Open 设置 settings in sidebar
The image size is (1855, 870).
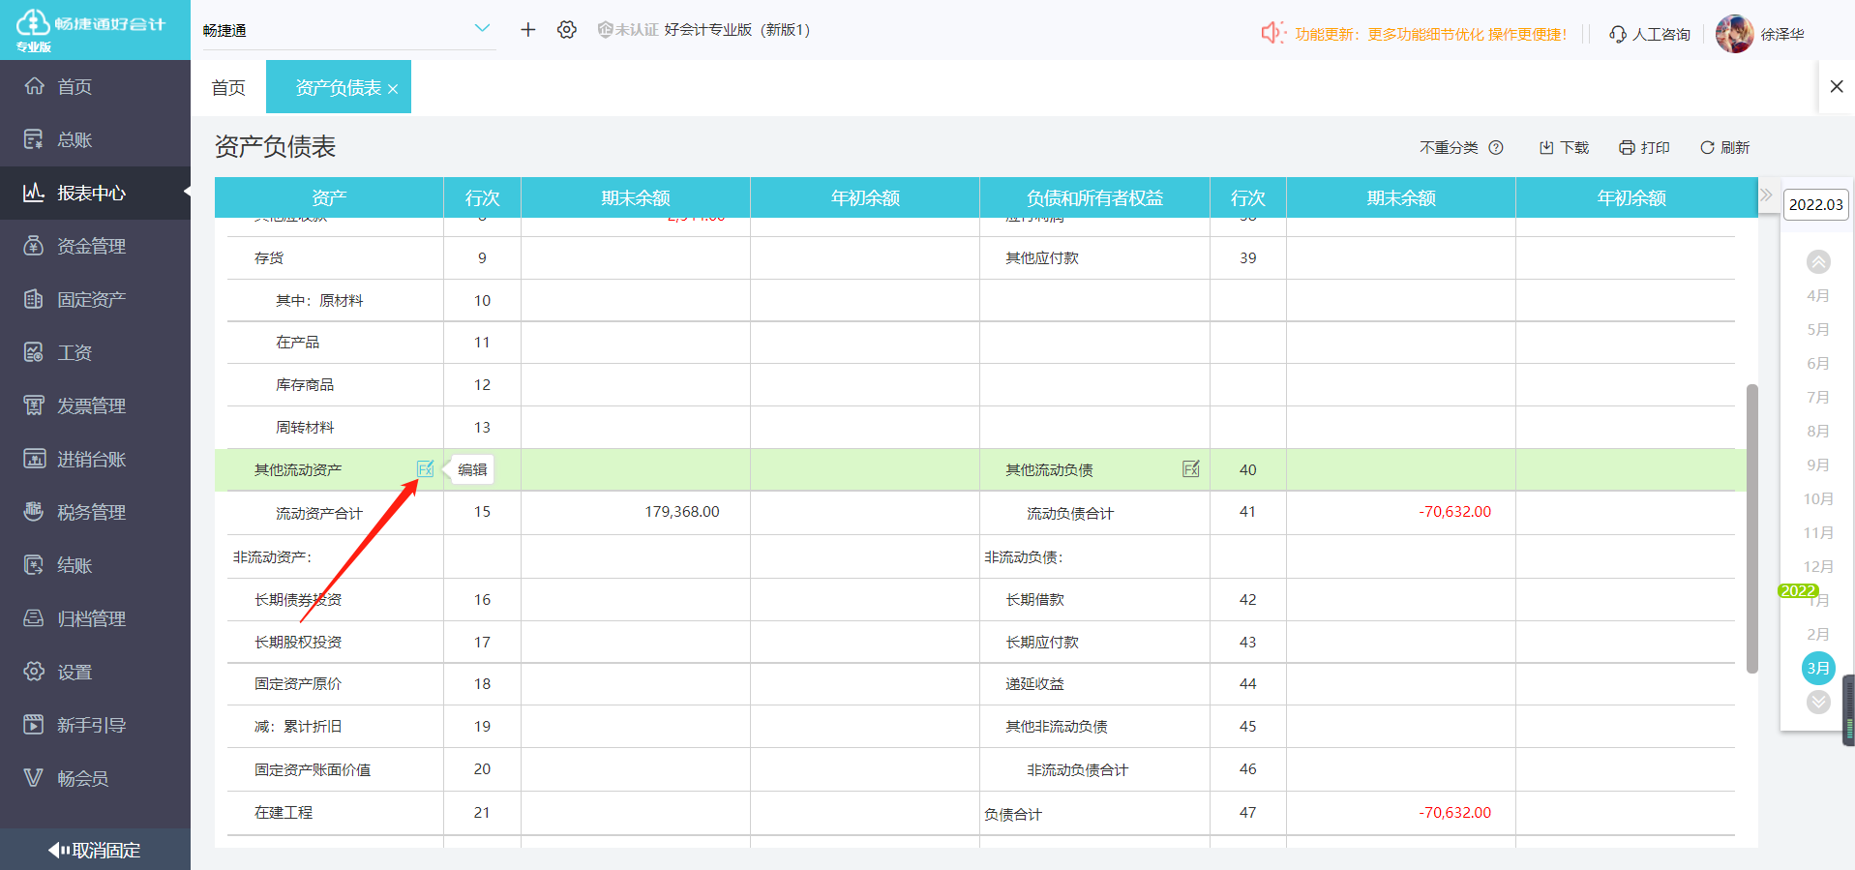[x=95, y=672]
